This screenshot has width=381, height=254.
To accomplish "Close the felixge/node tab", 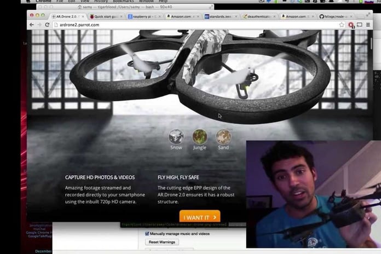I will click(351, 16).
